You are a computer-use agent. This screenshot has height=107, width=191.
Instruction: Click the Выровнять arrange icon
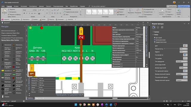click(x=131, y=11)
